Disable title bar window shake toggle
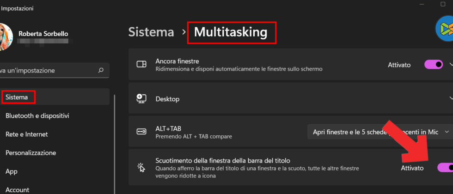The image size is (453, 194). point(445,167)
